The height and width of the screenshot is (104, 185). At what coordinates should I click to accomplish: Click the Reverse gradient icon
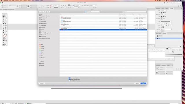[x=173, y=52]
